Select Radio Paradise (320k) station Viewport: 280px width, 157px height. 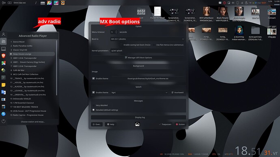[x=32, y=46]
